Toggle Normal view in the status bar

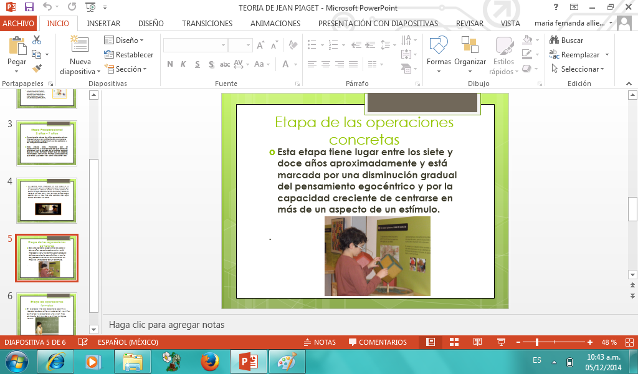pyautogui.click(x=431, y=342)
